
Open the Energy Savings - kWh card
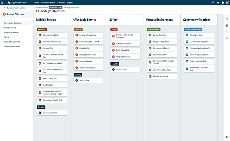click(162, 42)
